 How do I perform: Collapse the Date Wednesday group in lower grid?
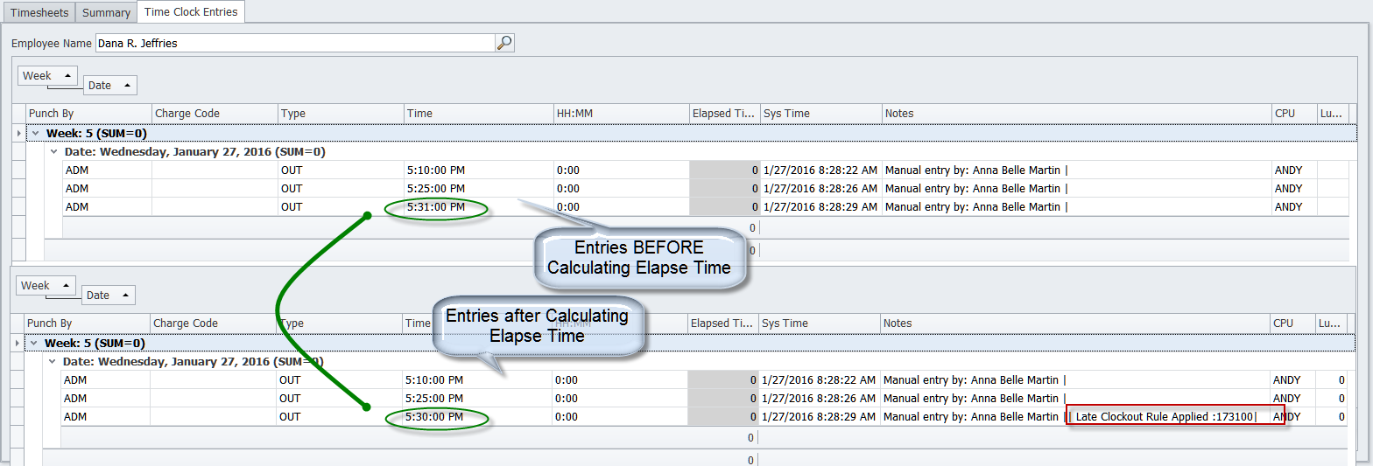[x=53, y=361]
